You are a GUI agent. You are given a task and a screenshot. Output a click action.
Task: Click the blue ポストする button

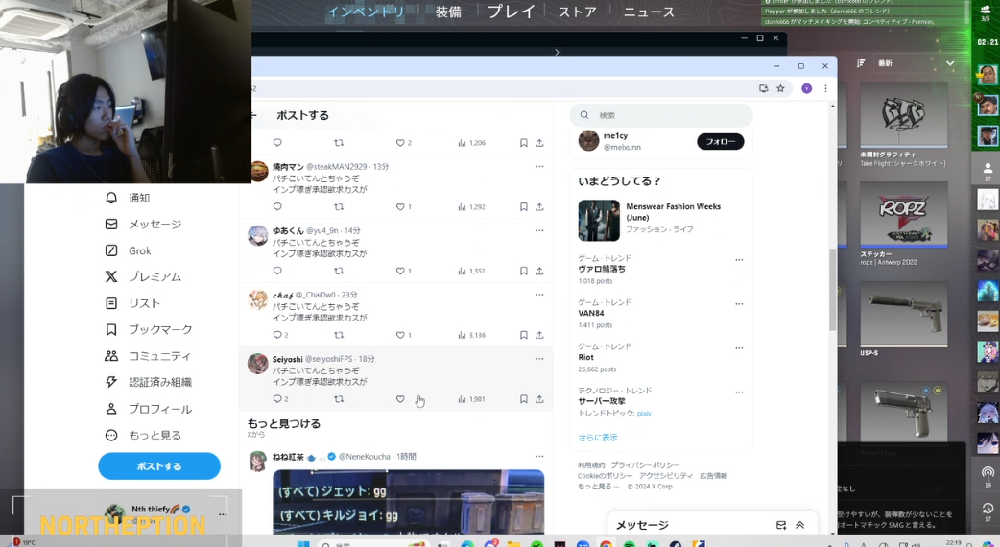pyautogui.click(x=159, y=466)
